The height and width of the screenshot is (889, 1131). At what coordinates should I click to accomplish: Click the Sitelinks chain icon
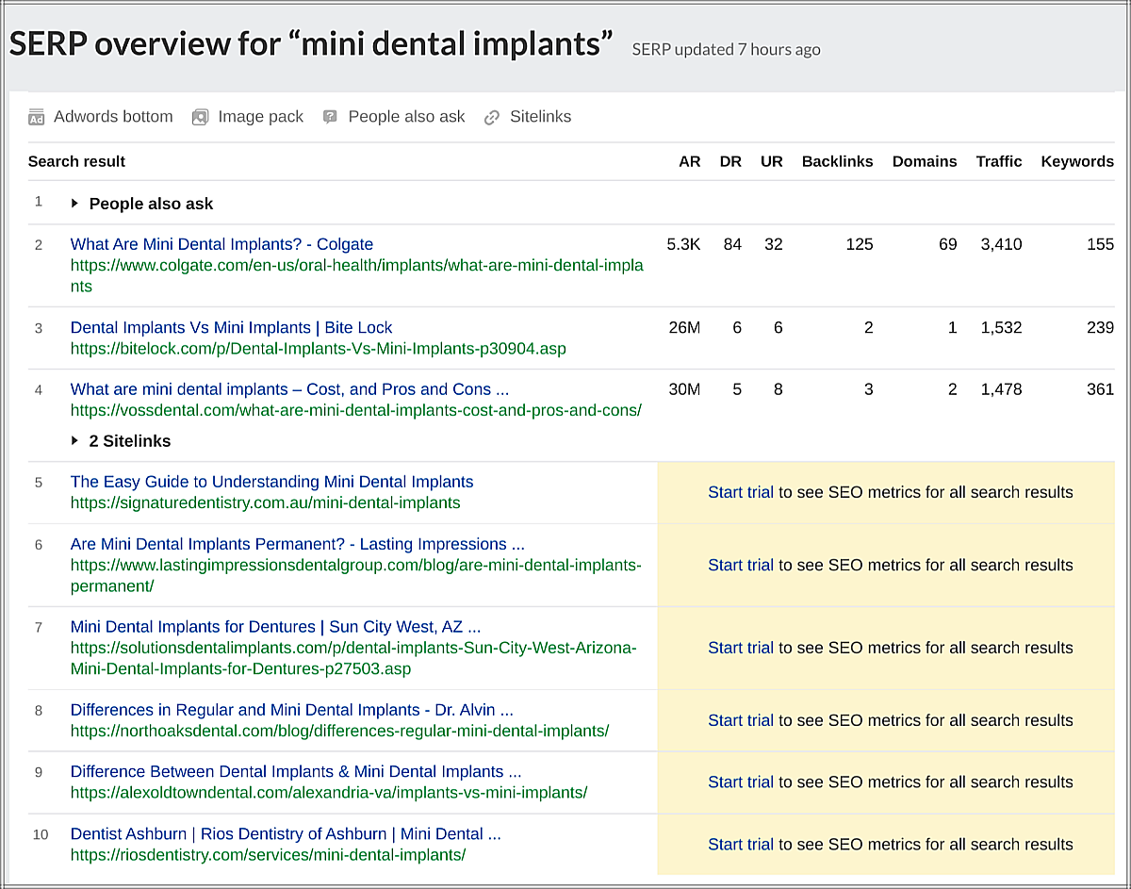tap(492, 118)
